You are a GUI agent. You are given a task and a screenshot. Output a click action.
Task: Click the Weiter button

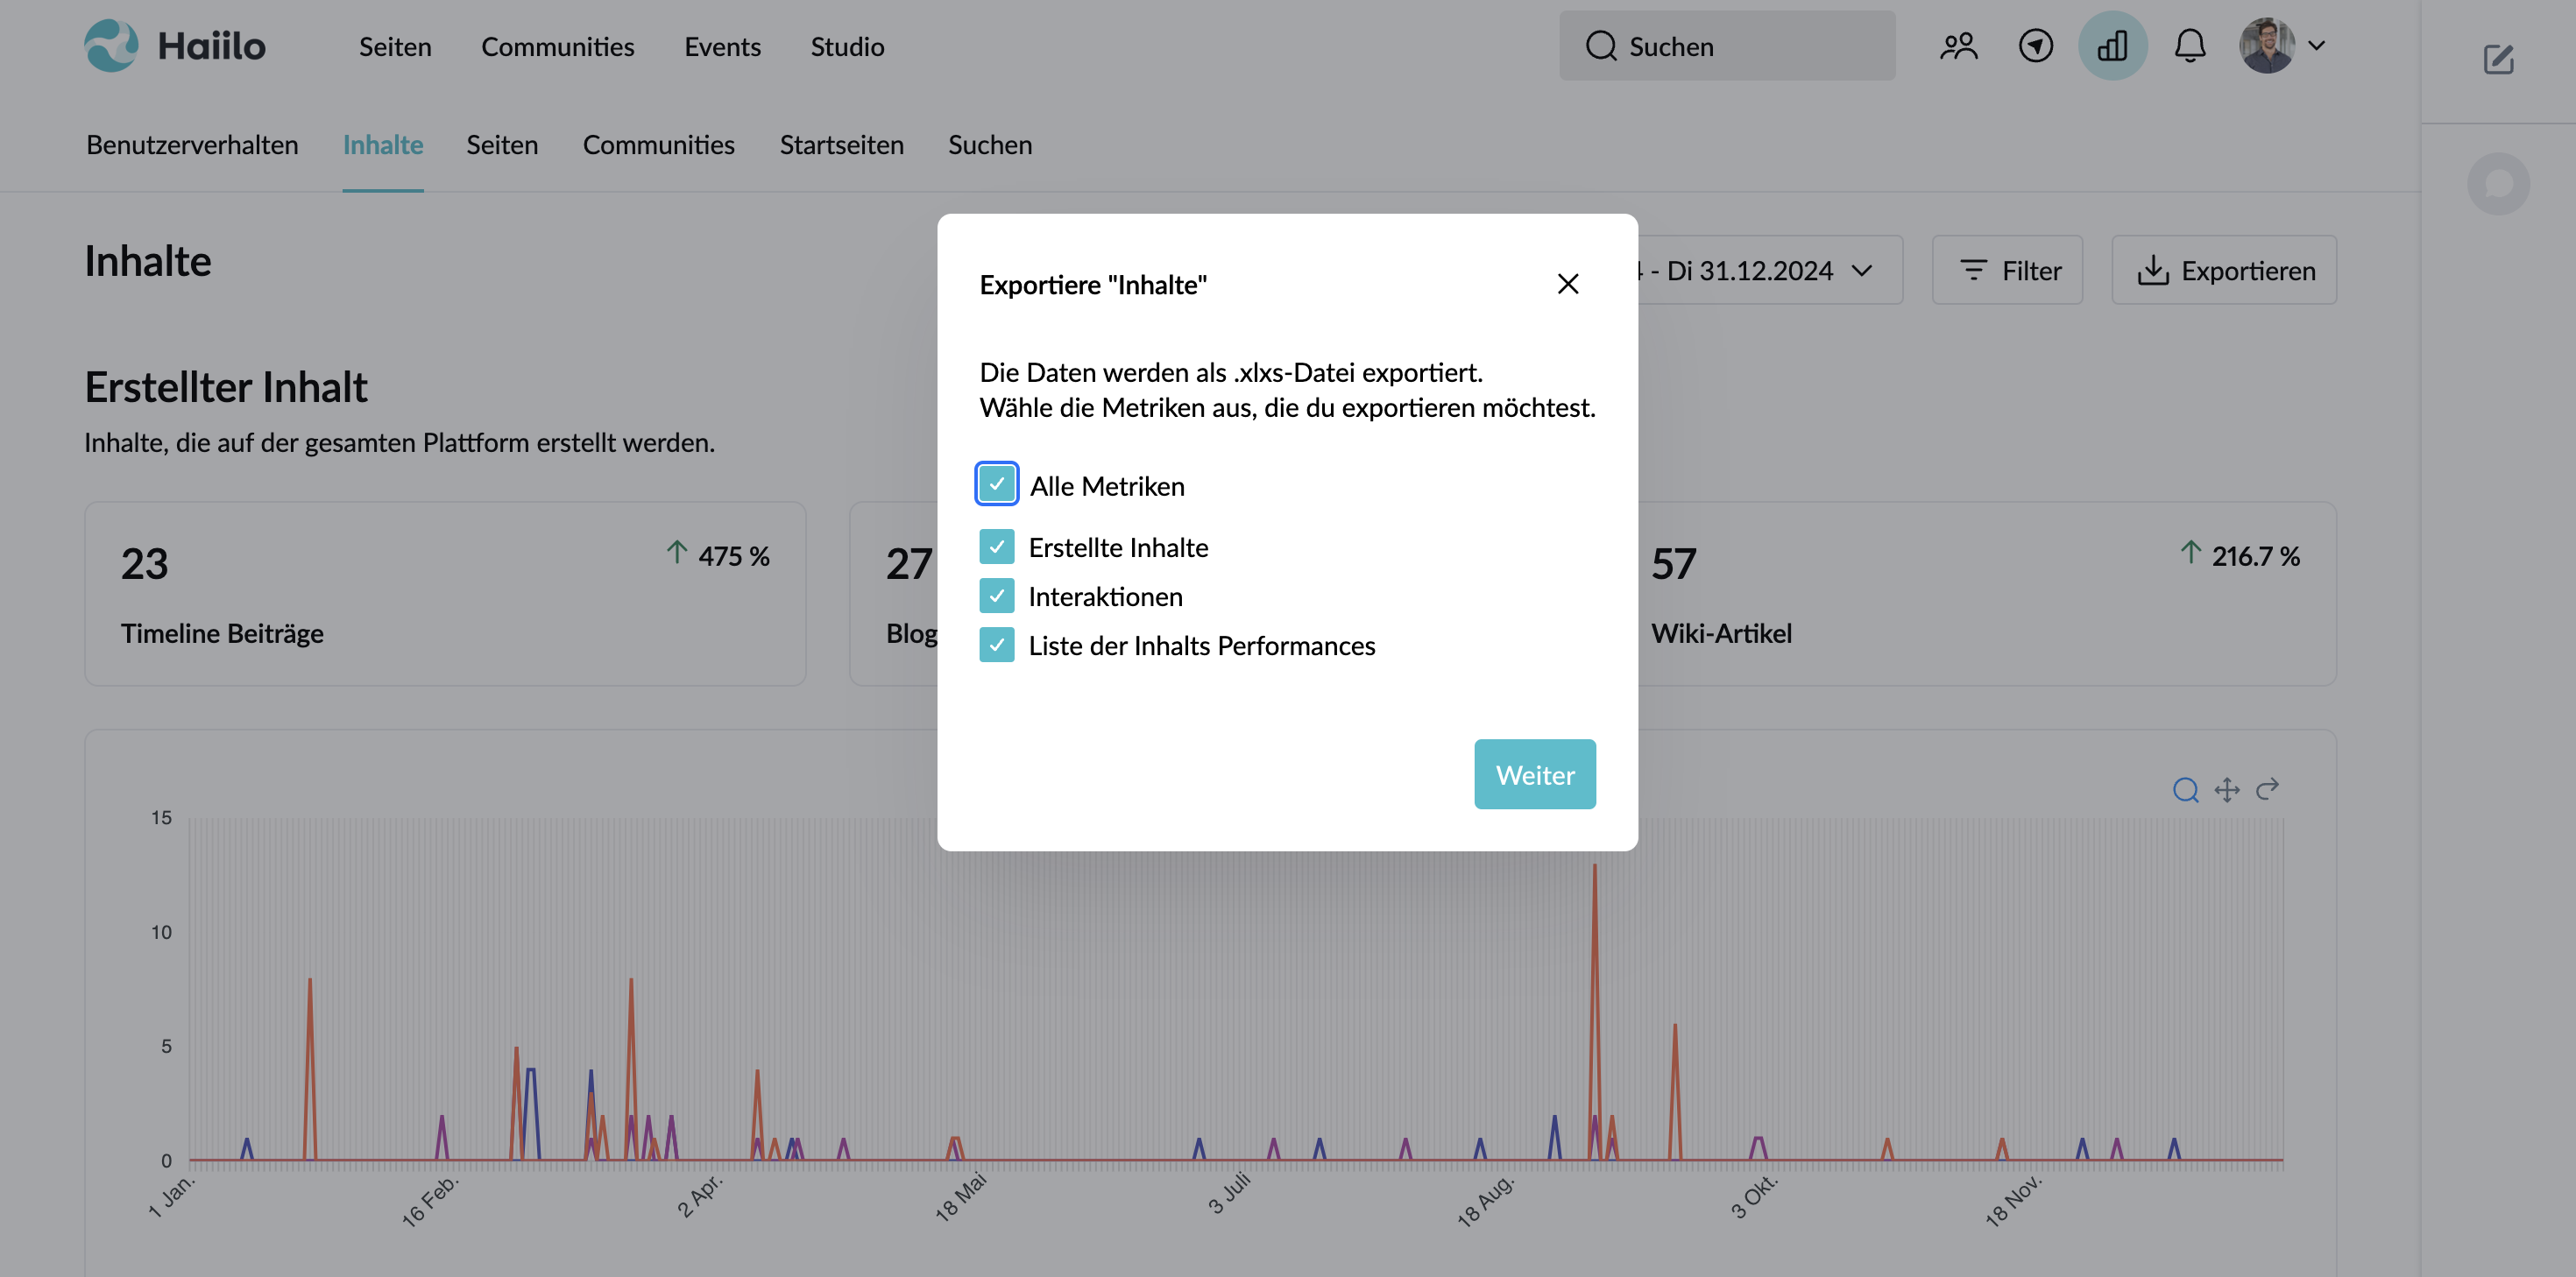1534,774
